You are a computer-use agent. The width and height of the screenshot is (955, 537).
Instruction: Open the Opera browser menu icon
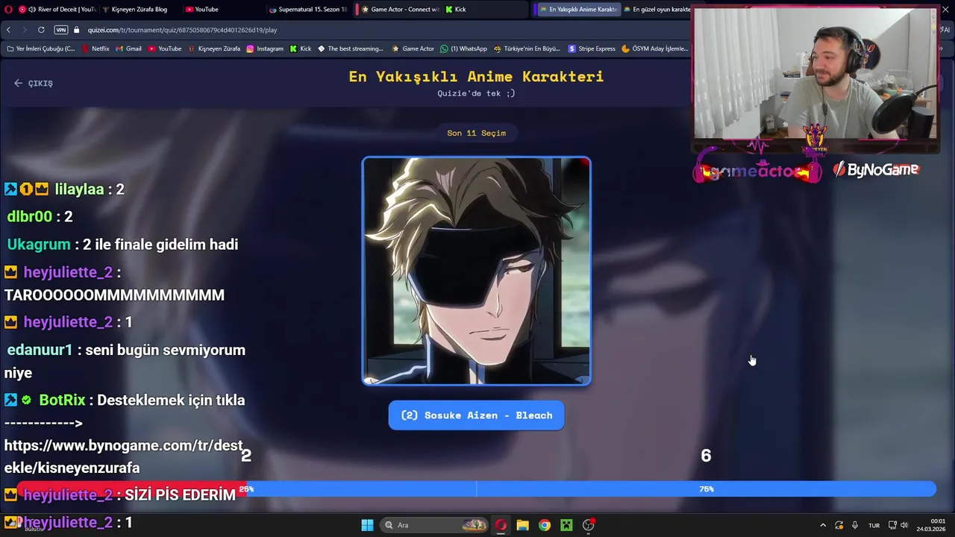[7, 10]
